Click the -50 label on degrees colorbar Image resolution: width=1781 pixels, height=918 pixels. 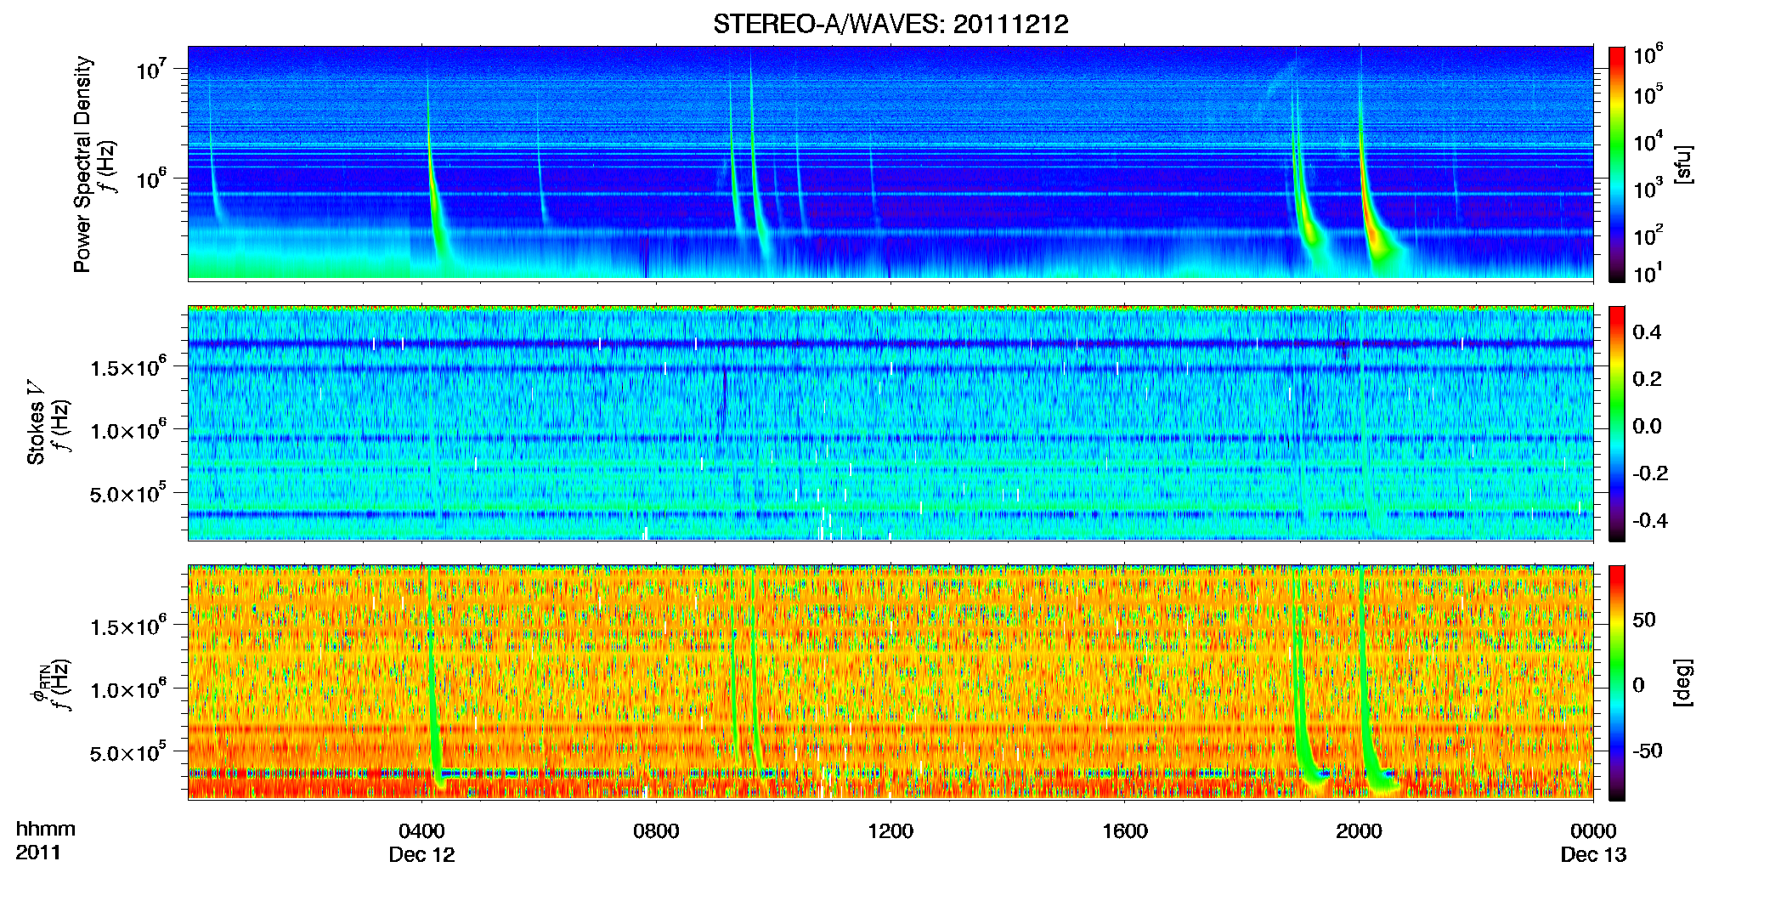1648,751
